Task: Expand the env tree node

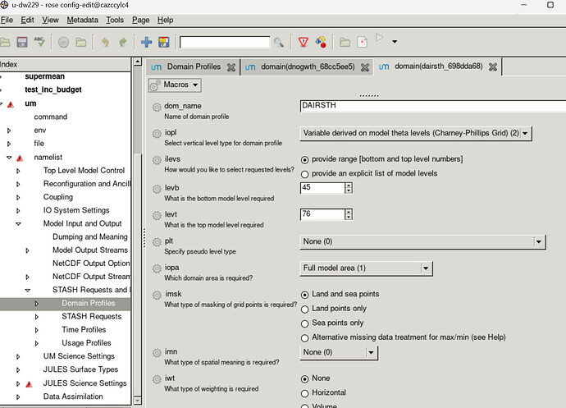Action: tap(9, 131)
